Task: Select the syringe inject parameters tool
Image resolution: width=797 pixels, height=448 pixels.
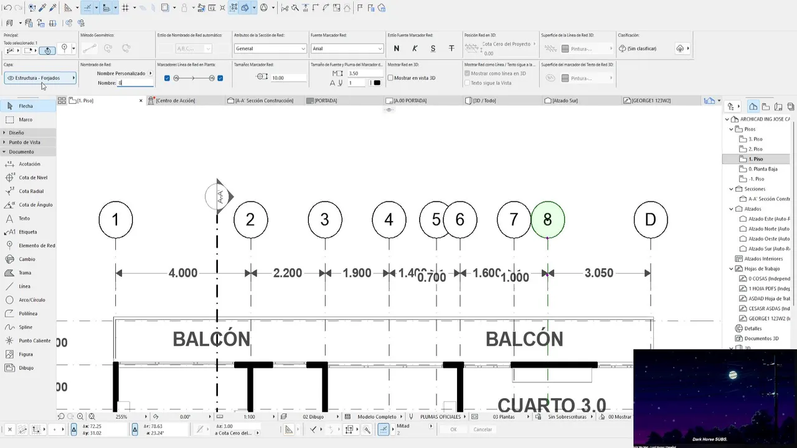Action: coord(53,7)
